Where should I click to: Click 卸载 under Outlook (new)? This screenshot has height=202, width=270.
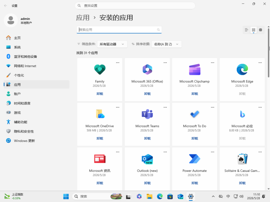point(147,183)
